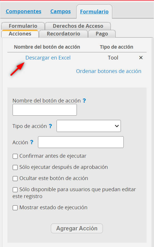Click Ordenar botones de acción link

click(x=109, y=71)
